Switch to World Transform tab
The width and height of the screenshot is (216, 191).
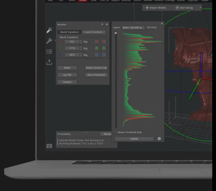tap(69, 32)
